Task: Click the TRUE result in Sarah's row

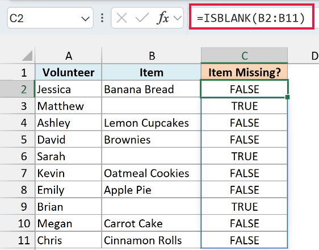Action: (x=244, y=156)
